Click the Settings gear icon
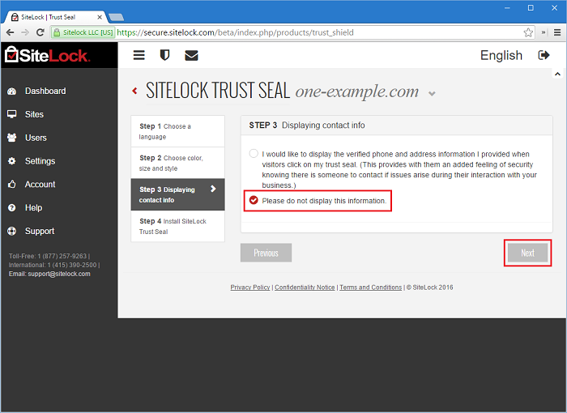567x413 pixels. (12, 161)
